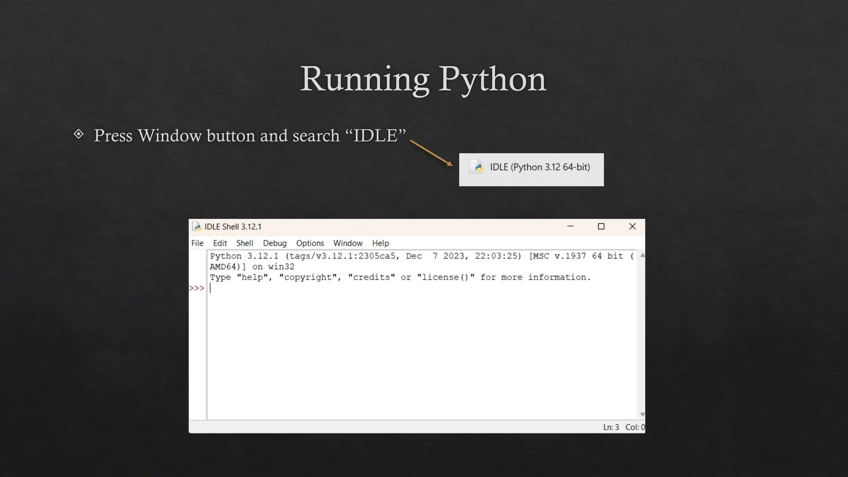The height and width of the screenshot is (477, 848).
Task: Click the Ln: 3 status bar indicator
Action: [611, 427]
